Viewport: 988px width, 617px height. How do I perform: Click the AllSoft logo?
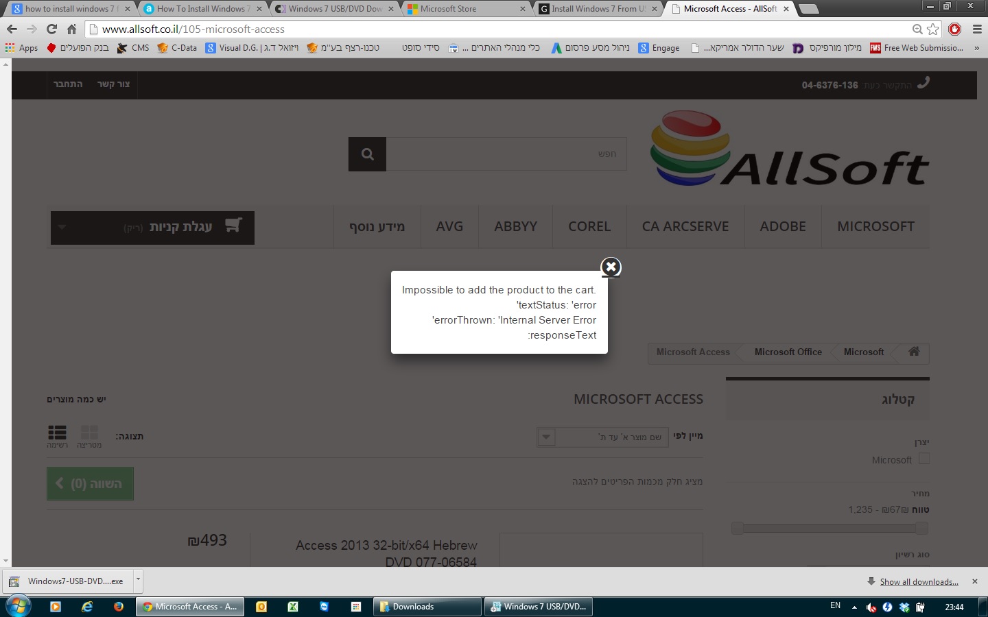click(790, 148)
